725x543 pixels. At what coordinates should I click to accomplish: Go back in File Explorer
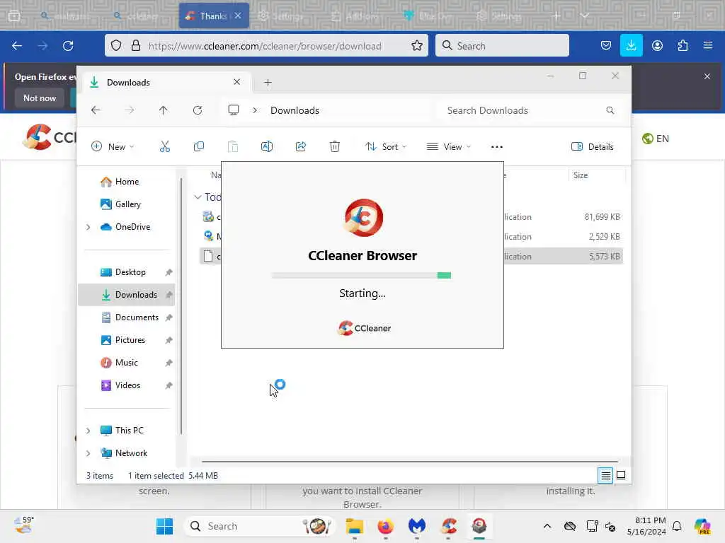pos(96,110)
